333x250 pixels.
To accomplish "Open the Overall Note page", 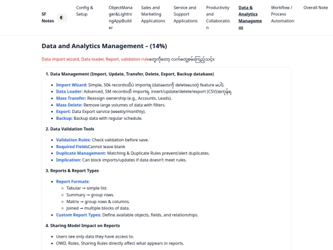I will pyautogui.click(x=315, y=7).
